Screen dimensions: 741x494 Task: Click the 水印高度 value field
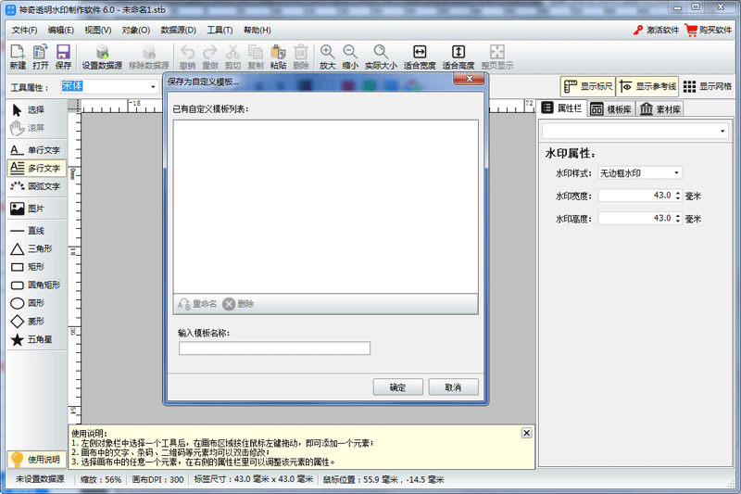coord(635,218)
